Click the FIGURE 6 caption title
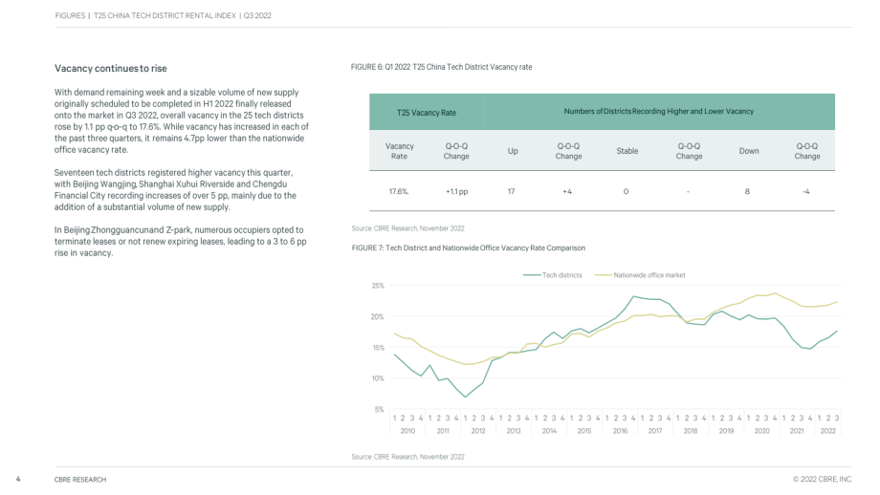 tap(441, 67)
